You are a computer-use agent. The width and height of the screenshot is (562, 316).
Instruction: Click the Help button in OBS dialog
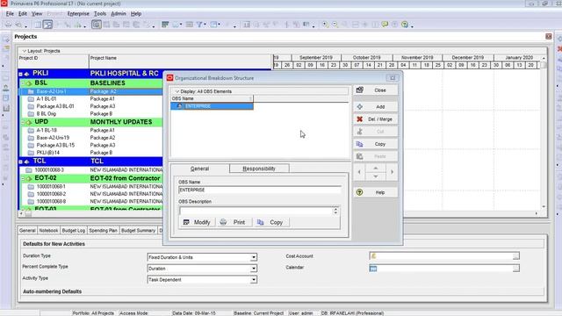(x=375, y=192)
